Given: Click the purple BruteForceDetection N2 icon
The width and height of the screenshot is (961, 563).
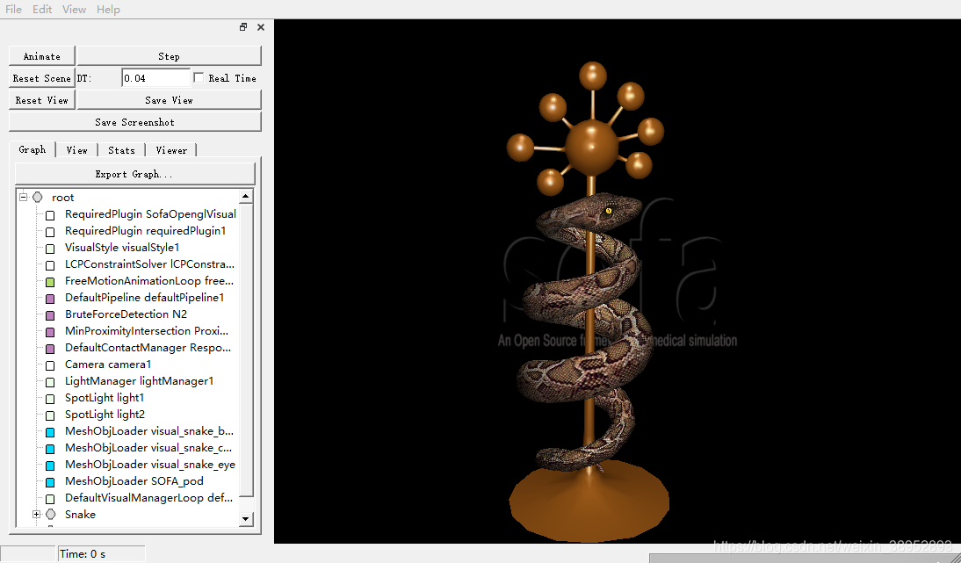Looking at the screenshot, I should tap(50, 315).
